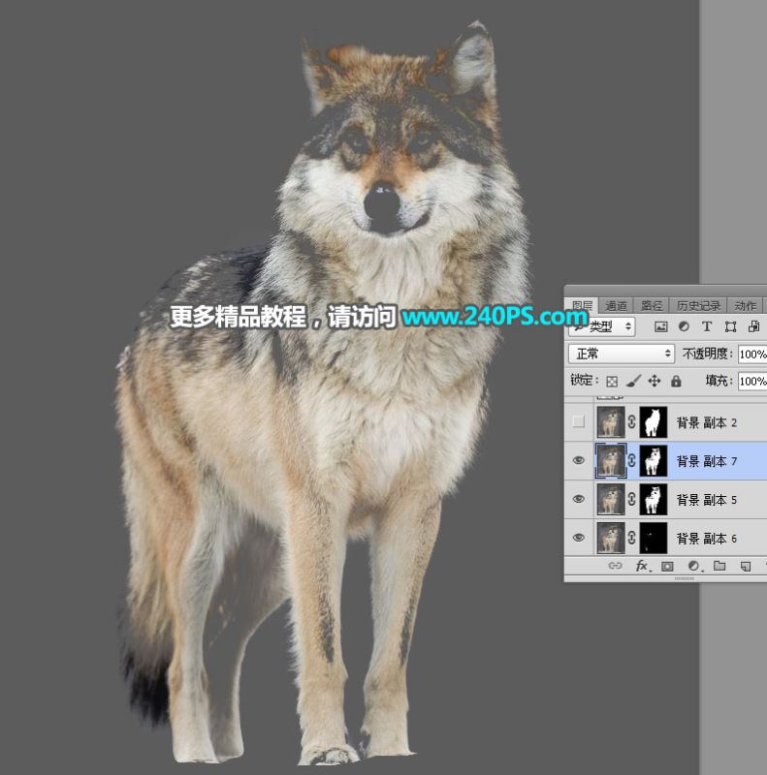This screenshot has height=775, width=767.
Task: Toggle mask link on 背景 副本 2
Action: pyautogui.click(x=632, y=422)
